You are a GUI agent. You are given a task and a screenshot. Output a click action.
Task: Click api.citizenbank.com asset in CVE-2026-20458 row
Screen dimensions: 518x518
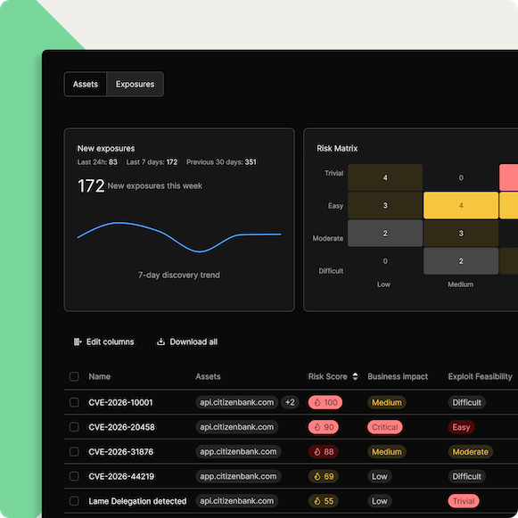click(x=236, y=427)
